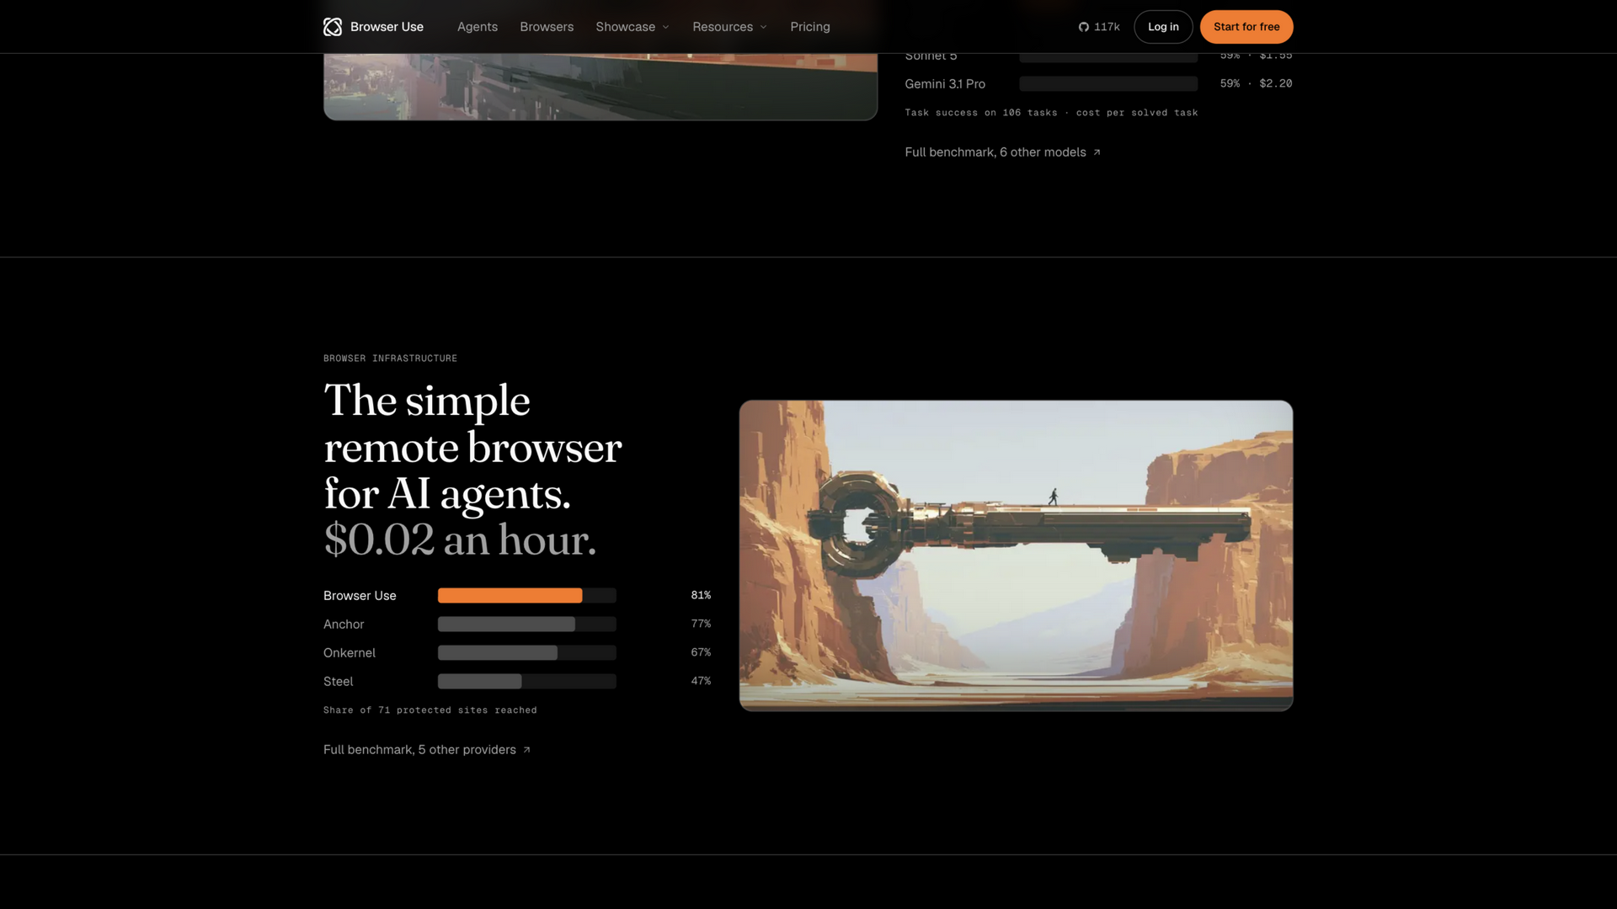This screenshot has height=909, width=1617.
Task: Open 'Full benchmark, 6 other models' link
Action: pos(1002,152)
